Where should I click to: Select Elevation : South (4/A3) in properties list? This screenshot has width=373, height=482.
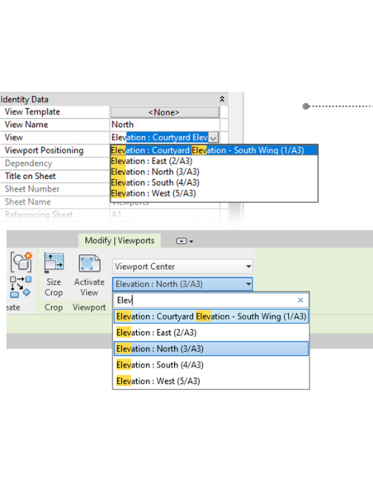point(214,182)
